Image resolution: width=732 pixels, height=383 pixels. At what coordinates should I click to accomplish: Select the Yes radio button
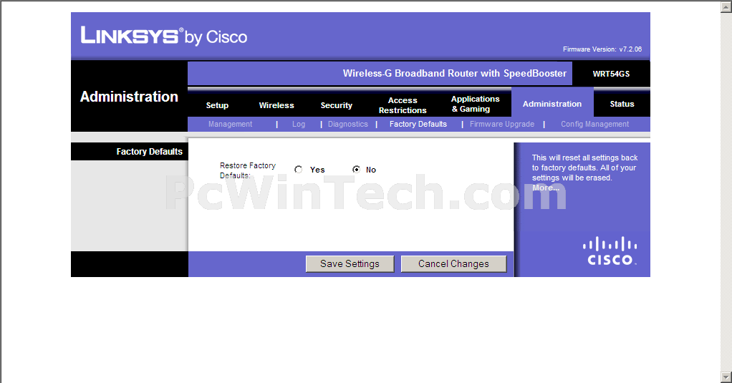[x=298, y=170]
